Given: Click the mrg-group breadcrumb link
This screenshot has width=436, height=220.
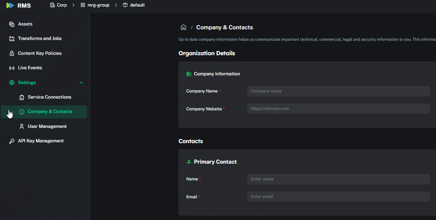Looking at the screenshot, I should tap(98, 5).
